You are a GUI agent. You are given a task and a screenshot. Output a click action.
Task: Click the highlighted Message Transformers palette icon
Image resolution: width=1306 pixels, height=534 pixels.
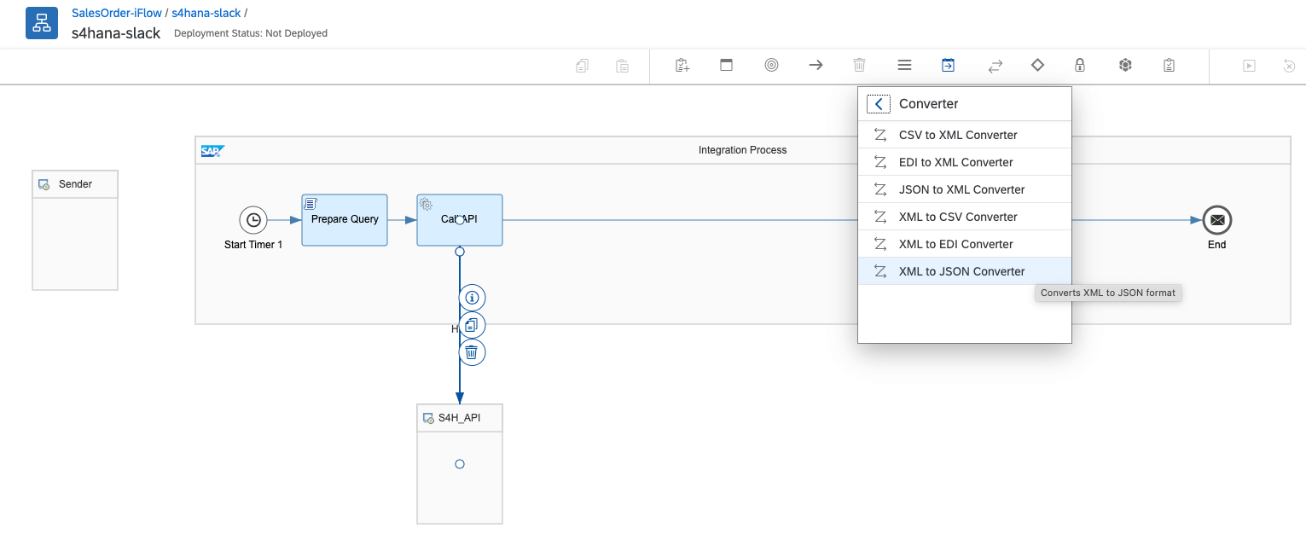click(x=949, y=65)
